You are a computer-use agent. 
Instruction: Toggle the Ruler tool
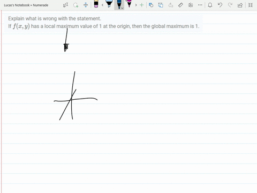(180, 5)
